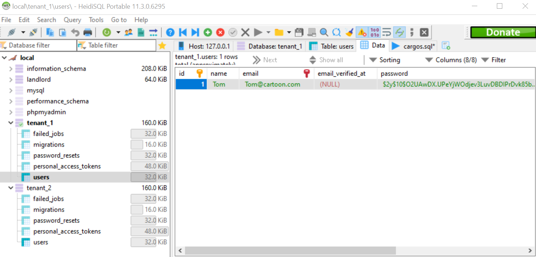The height and width of the screenshot is (257, 536).
Task: Open the File menu
Action: [x=7, y=20]
